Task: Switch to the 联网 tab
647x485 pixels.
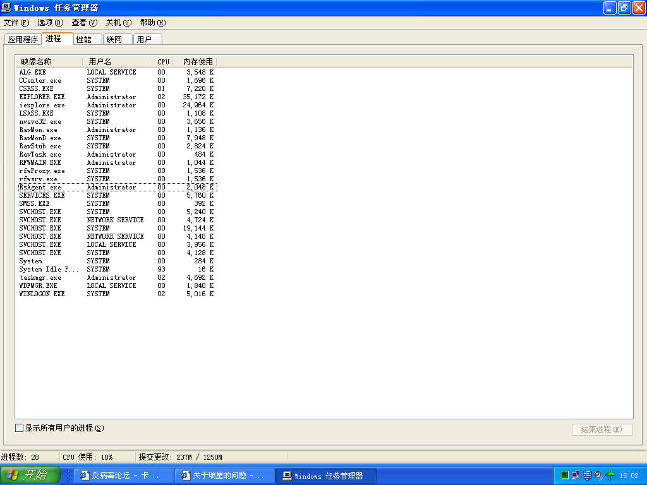Action: (118, 39)
